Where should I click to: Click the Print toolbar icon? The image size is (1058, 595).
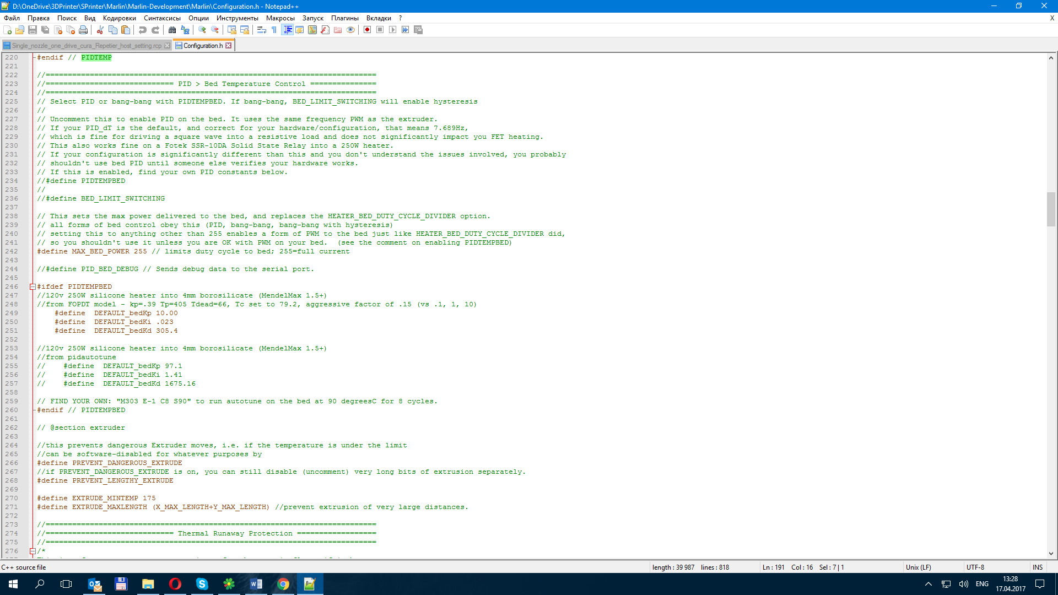[83, 30]
